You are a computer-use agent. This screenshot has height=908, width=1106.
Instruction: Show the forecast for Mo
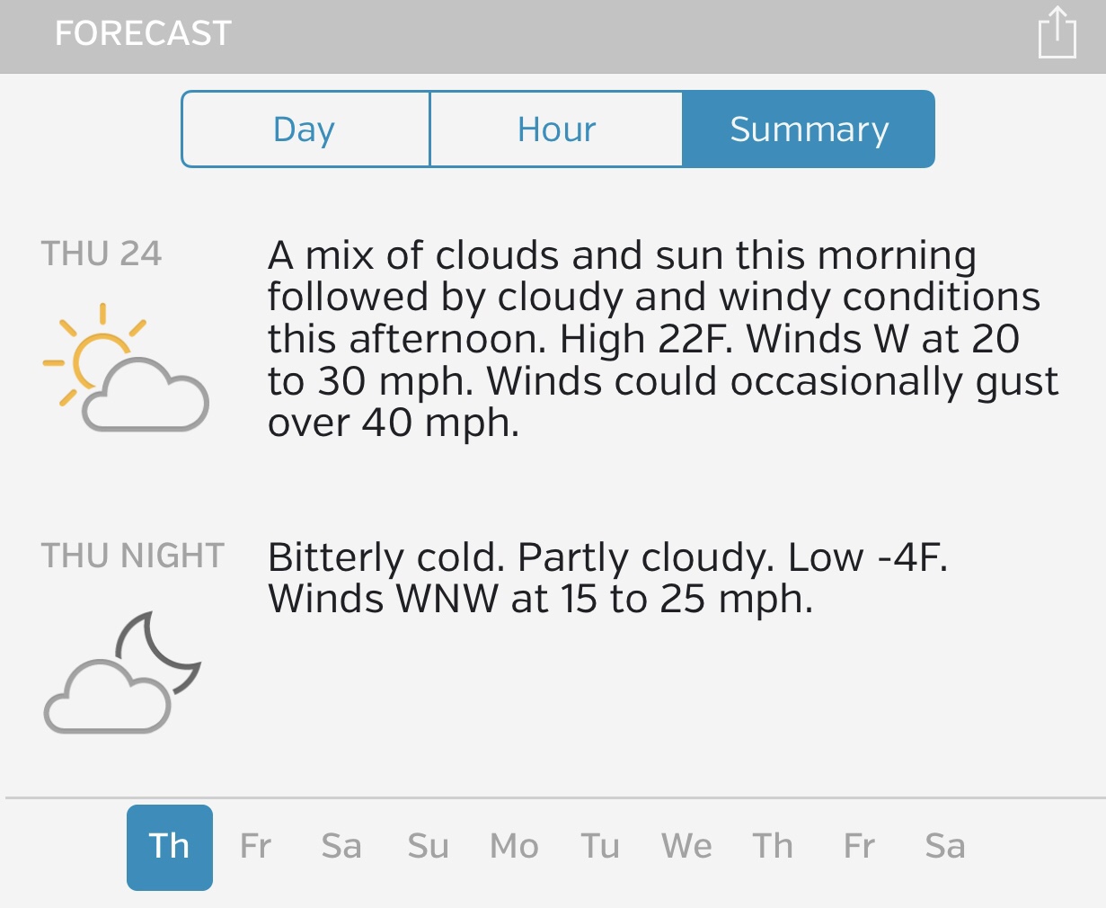(514, 847)
